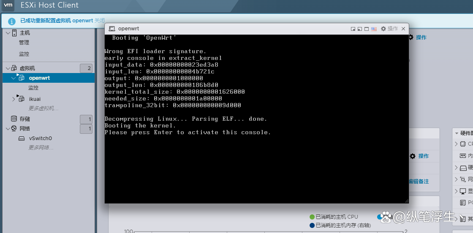Image resolution: width=473 pixels, height=233 pixels.
Task: Switch console to full-size window icon
Action: point(367,29)
